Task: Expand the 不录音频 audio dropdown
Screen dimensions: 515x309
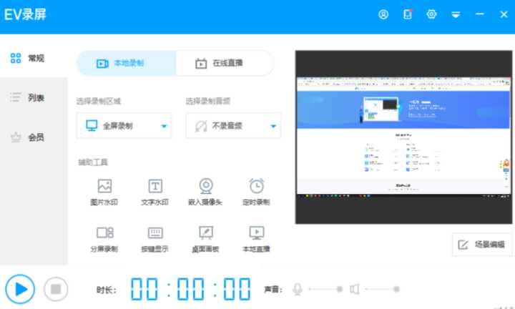Action: point(233,126)
